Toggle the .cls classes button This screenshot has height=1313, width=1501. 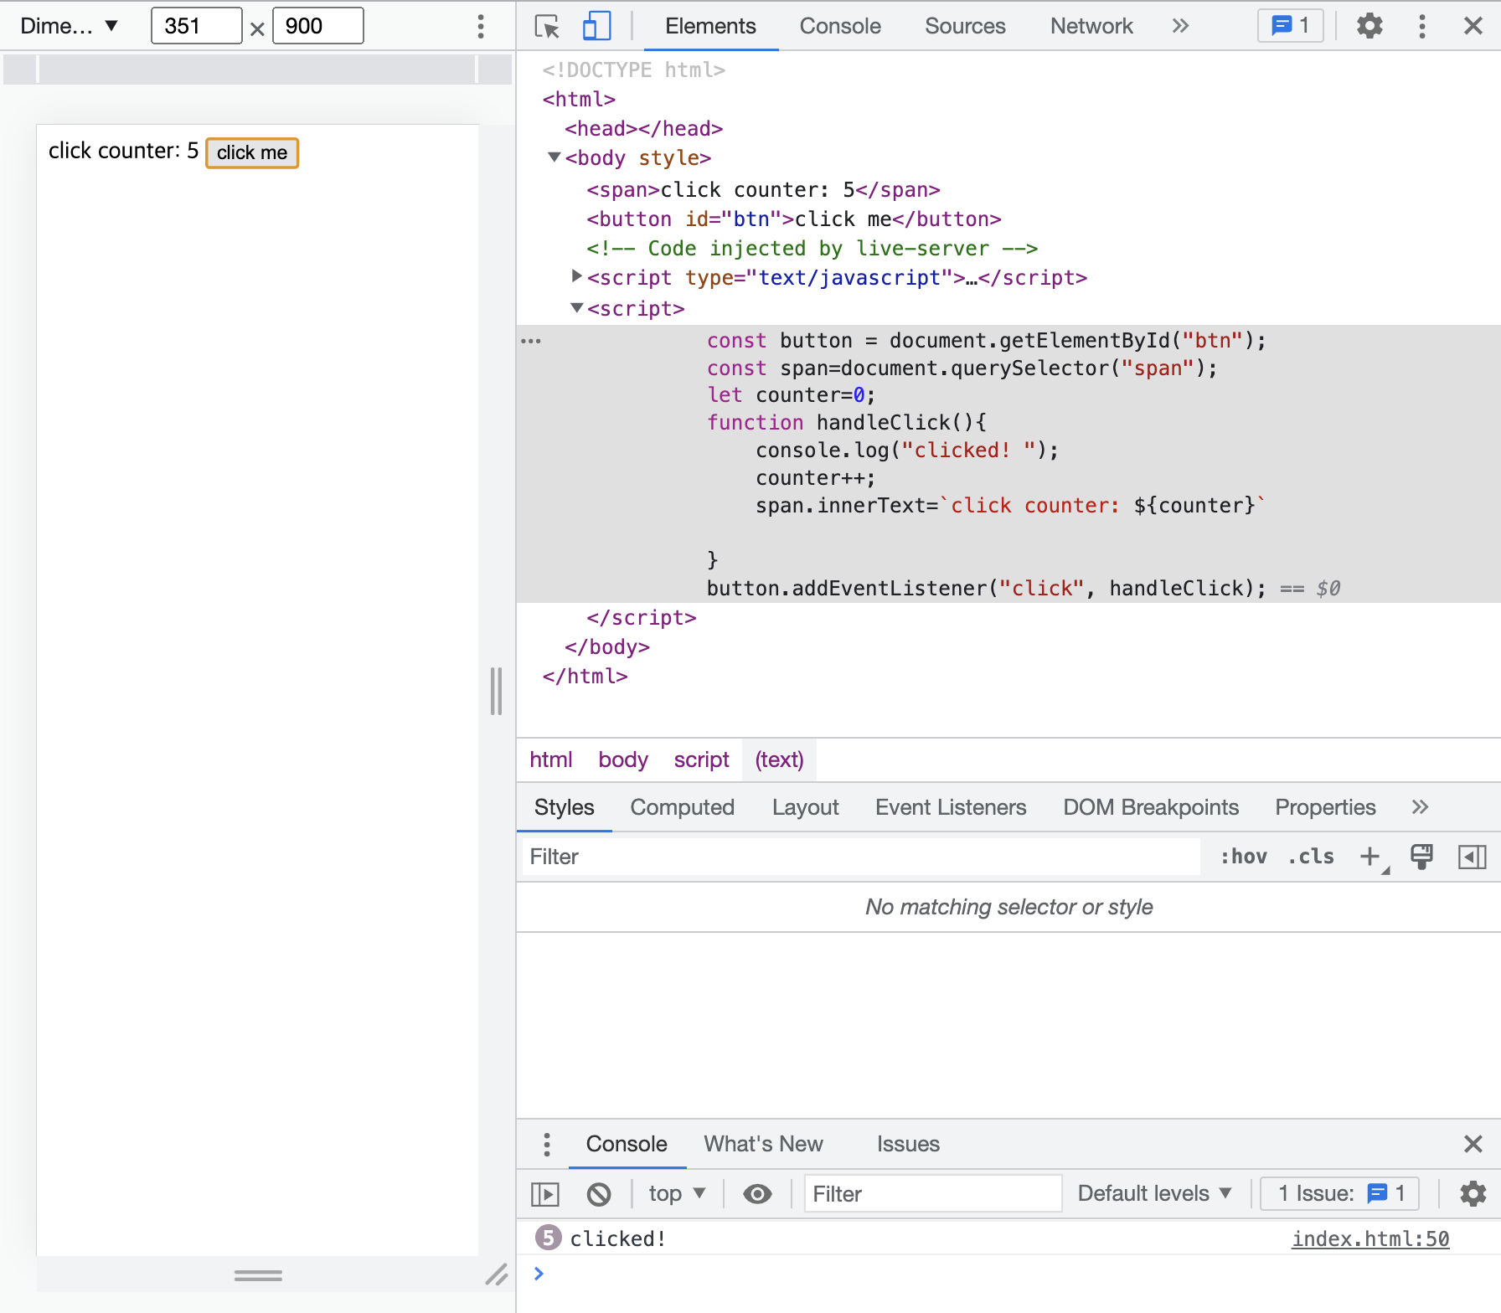[1311, 857]
